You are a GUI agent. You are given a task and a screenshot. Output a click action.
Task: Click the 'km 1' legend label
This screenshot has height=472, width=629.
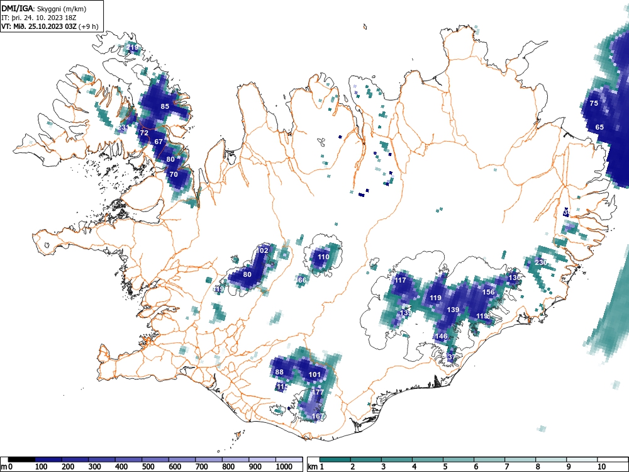coord(316,466)
